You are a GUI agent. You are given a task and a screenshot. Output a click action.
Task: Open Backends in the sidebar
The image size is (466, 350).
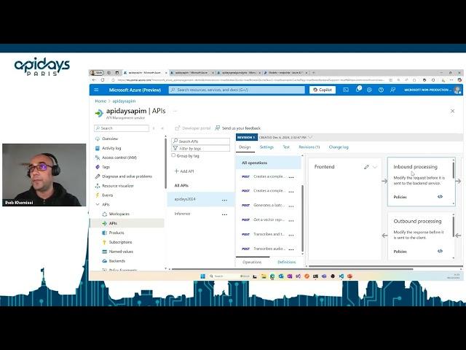(x=116, y=261)
